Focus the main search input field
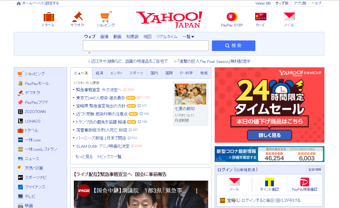This screenshot has width=339, height=208. pyautogui.click(x=146, y=46)
